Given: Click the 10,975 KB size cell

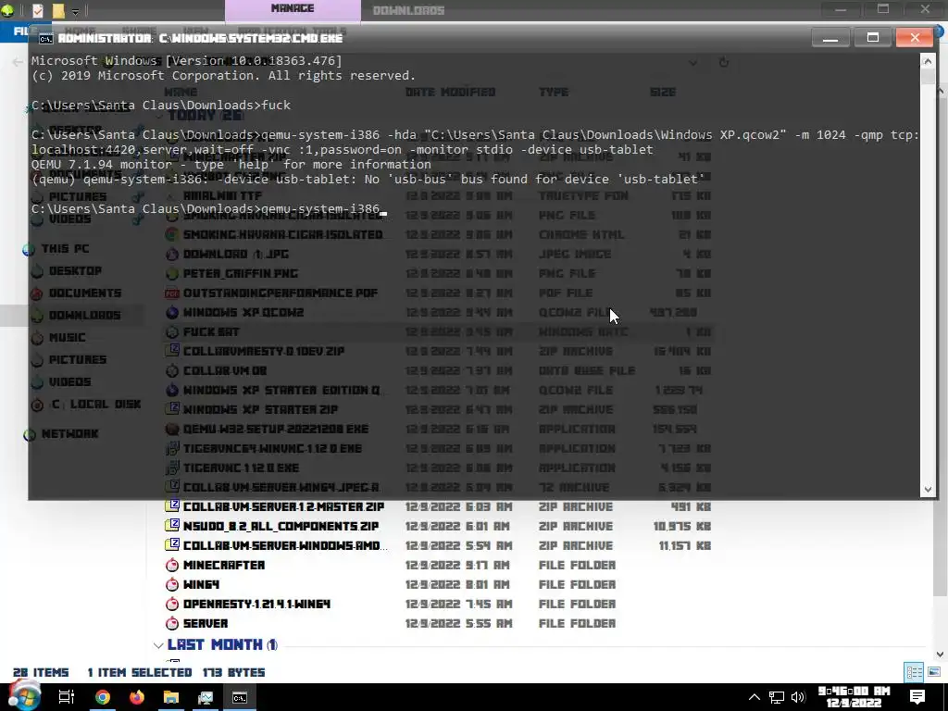Looking at the screenshot, I should [682, 526].
